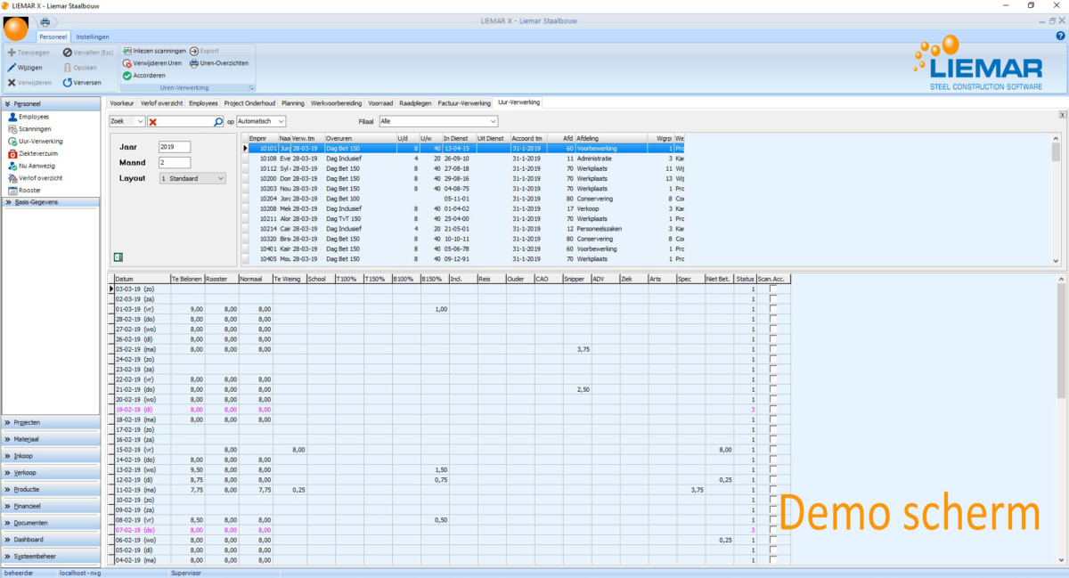Tick Scan.Acc. checkbox for 28-02-19 (do)
This screenshot has height=578, width=1069.
(x=772, y=318)
